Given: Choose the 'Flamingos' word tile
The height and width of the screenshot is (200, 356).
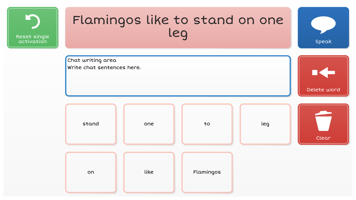Looking at the screenshot, I should click(207, 172).
